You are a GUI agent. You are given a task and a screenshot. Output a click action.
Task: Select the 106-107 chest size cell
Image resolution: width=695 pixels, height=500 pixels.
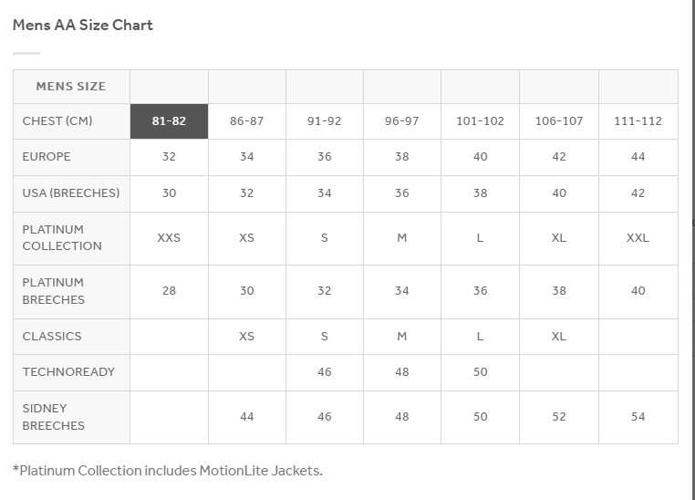click(559, 121)
